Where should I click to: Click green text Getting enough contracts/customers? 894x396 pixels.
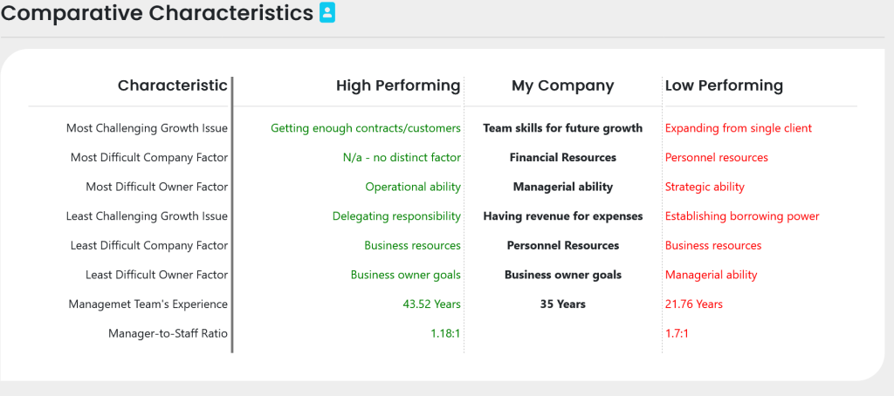[365, 128]
